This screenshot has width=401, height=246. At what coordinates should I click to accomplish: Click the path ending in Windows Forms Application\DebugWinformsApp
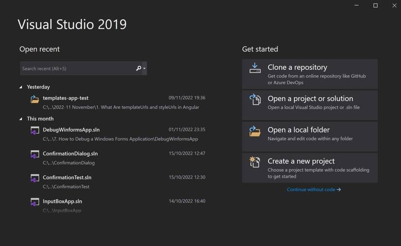pyautogui.click(x=121, y=139)
